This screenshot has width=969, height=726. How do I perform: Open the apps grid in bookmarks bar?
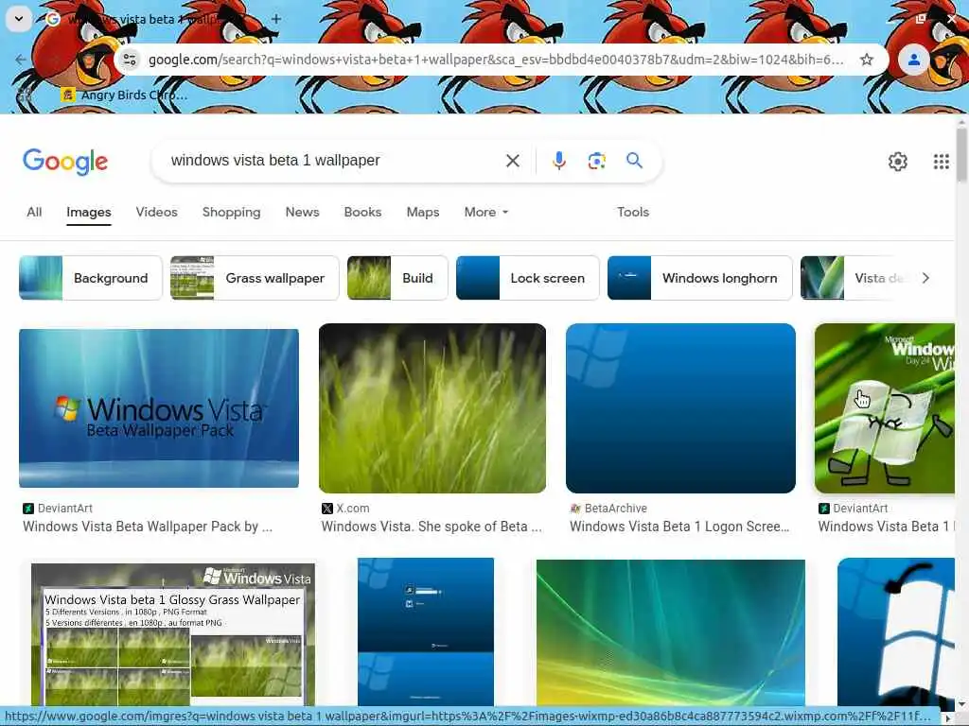click(24, 95)
